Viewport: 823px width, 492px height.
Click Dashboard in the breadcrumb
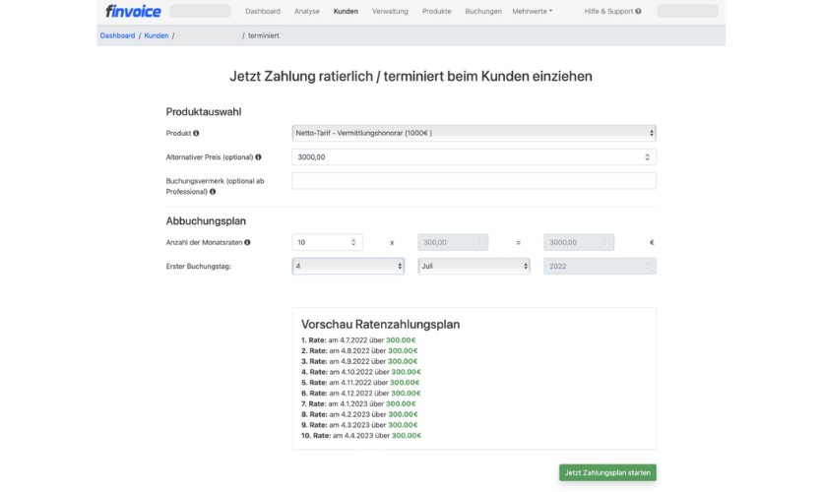117,35
